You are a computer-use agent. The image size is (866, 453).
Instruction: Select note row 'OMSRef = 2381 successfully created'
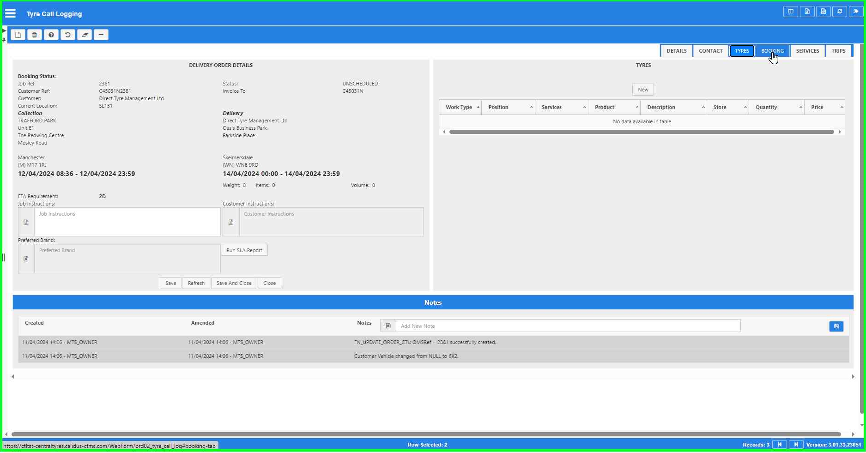433,342
